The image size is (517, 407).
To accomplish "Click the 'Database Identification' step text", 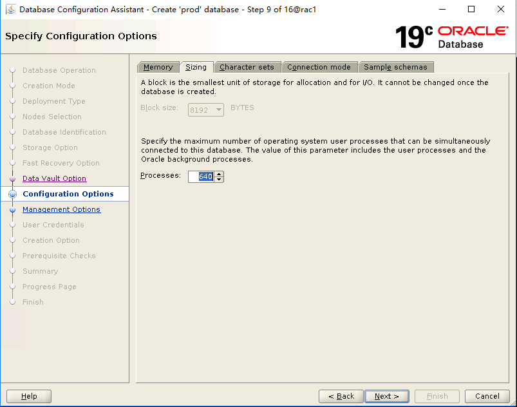I will pos(64,132).
